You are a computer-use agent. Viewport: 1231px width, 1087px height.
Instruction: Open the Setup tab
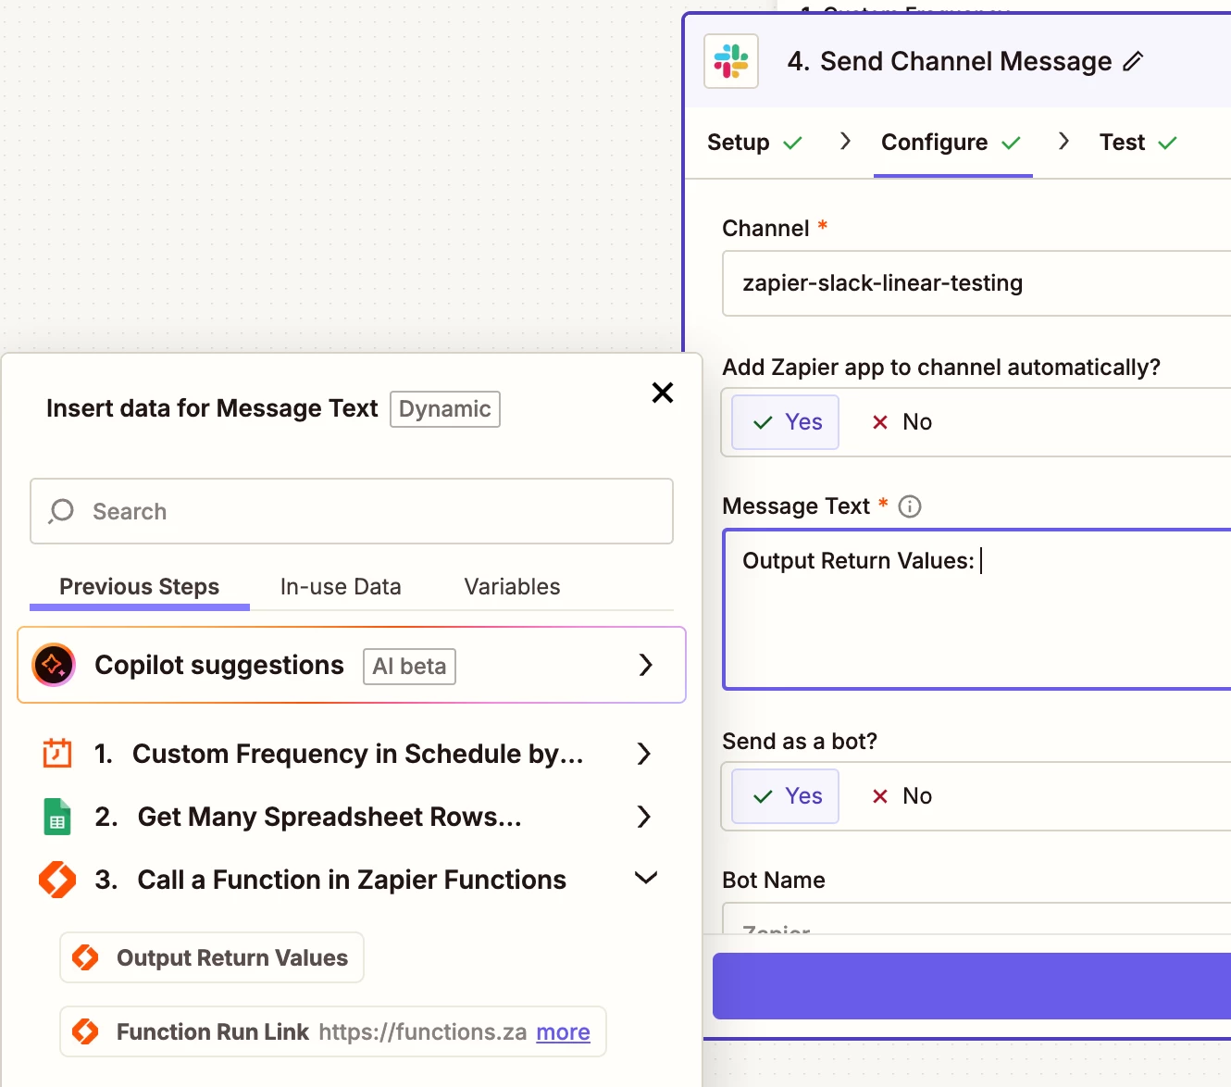pyautogui.click(x=754, y=143)
